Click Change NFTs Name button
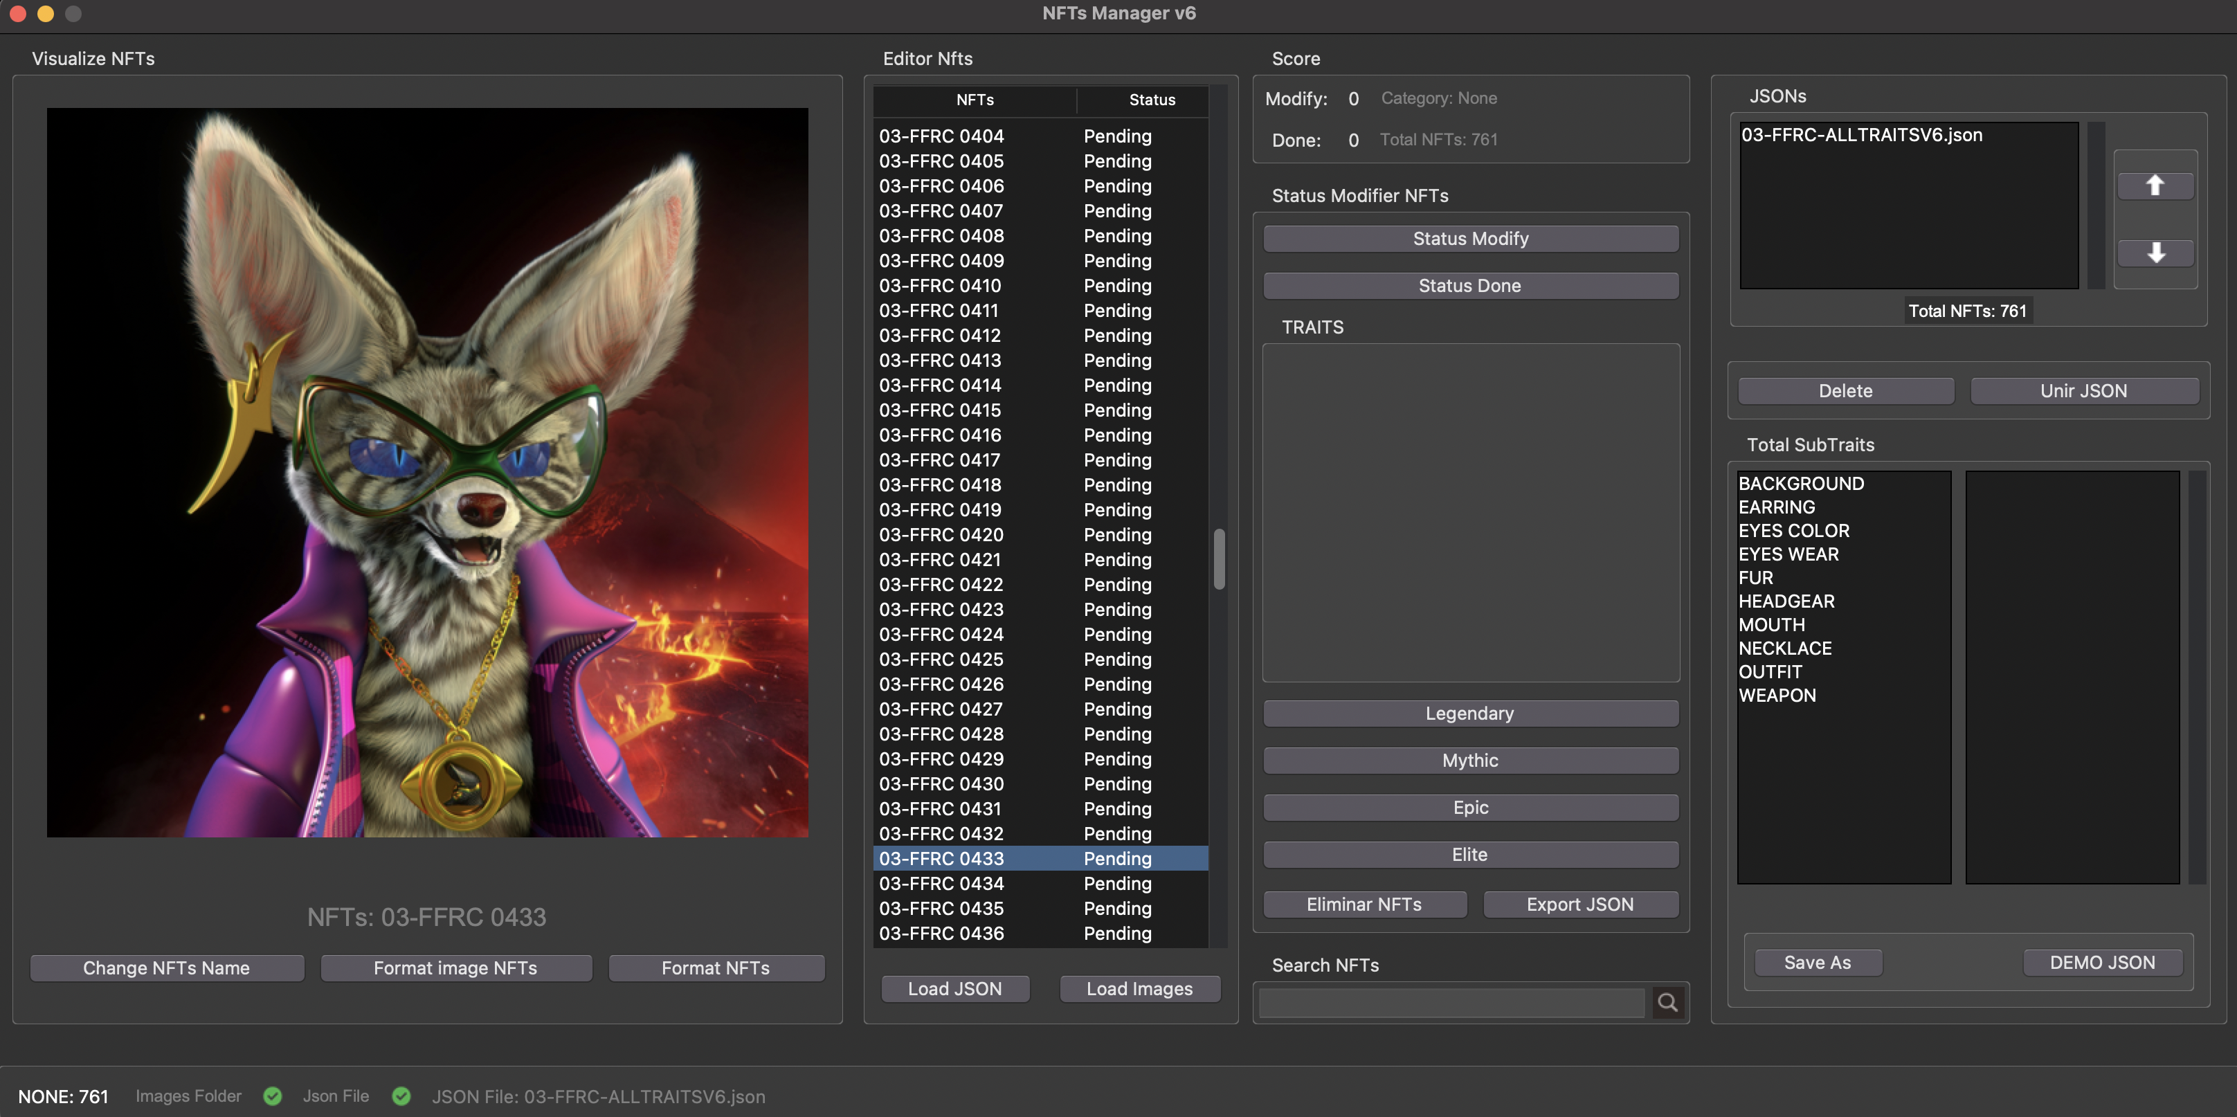2237x1117 pixels. tap(167, 968)
